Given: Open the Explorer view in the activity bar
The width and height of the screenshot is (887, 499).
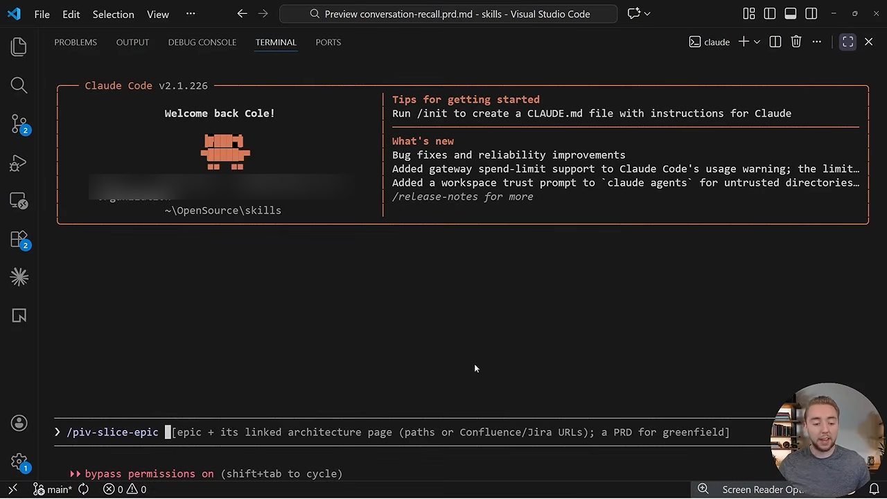Looking at the screenshot, I should click(x=19, y=47).
